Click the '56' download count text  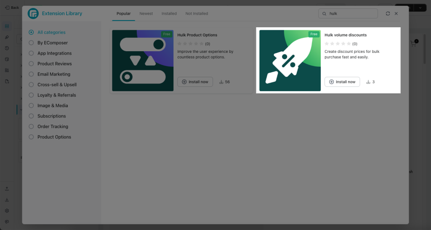click(227, 82)
